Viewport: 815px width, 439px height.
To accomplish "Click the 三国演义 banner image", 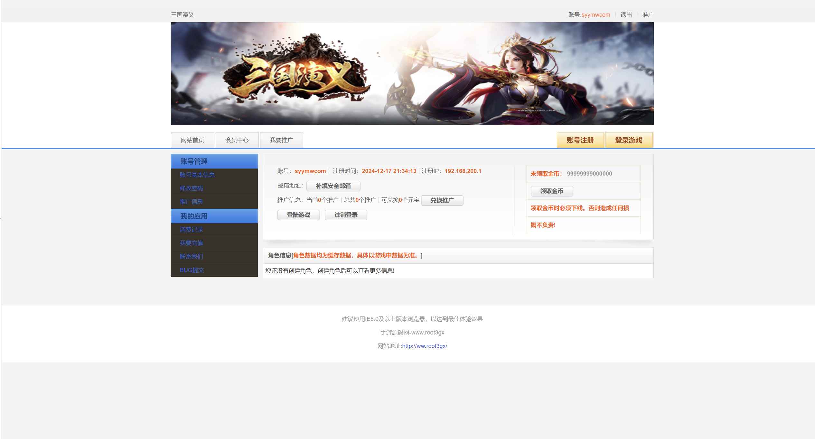I will point(412,74).
